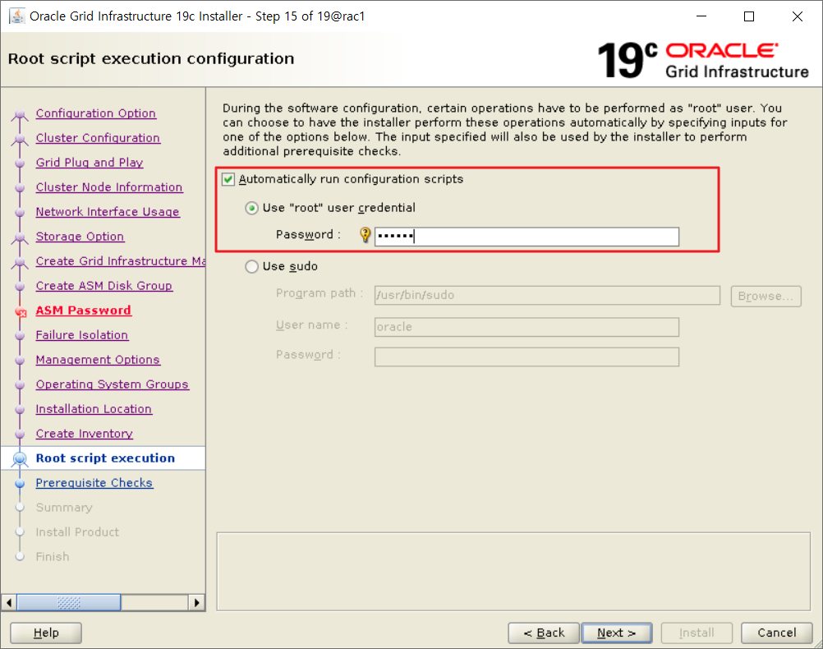The width and height of the screenshot is (823, 649).
Task: Click the sudo User name field
Action: [526, 327]
